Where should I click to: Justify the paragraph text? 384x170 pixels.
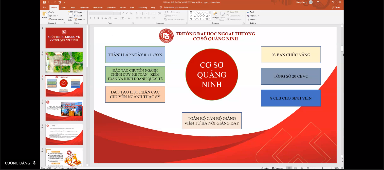(x=149, y=18)
